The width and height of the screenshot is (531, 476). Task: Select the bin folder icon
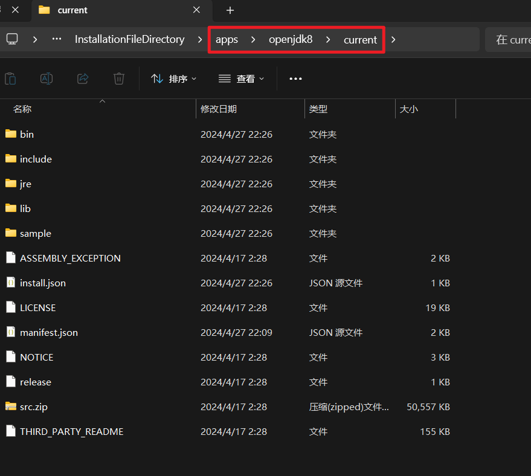coord(11,133)
